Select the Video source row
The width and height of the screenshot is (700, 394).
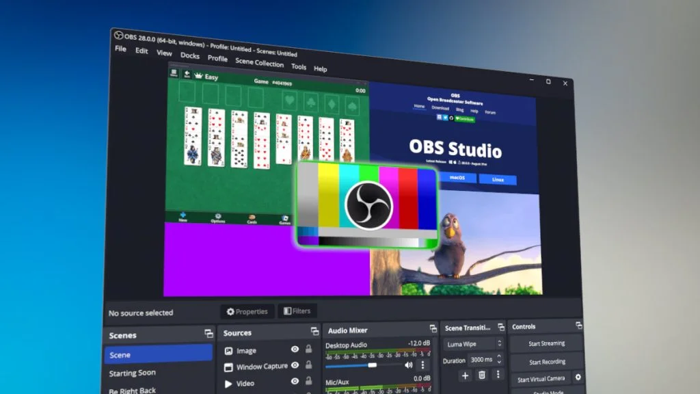pos(269,382)
